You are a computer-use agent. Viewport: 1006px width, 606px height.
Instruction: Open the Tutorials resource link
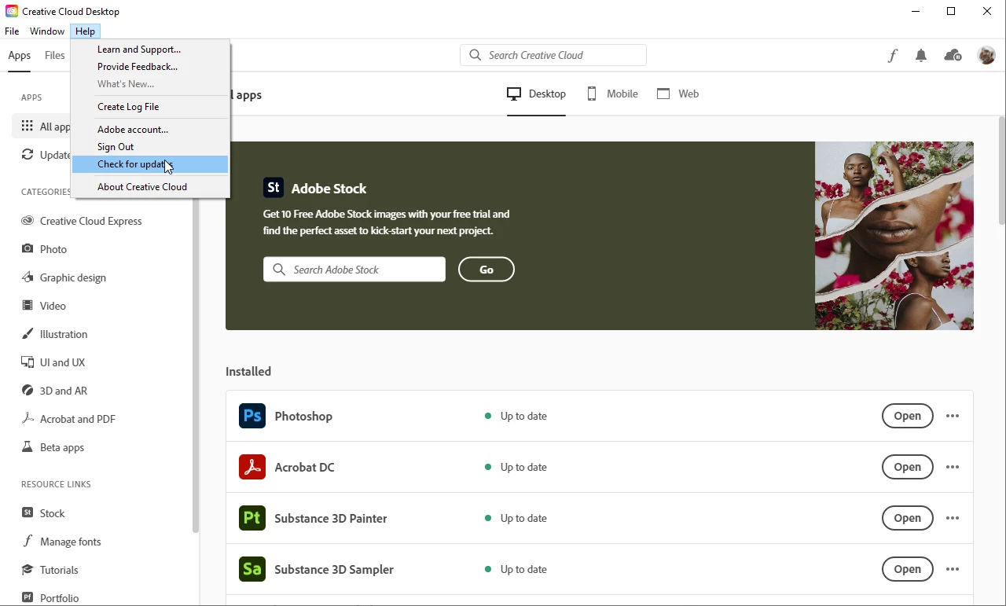coord(50,570)
